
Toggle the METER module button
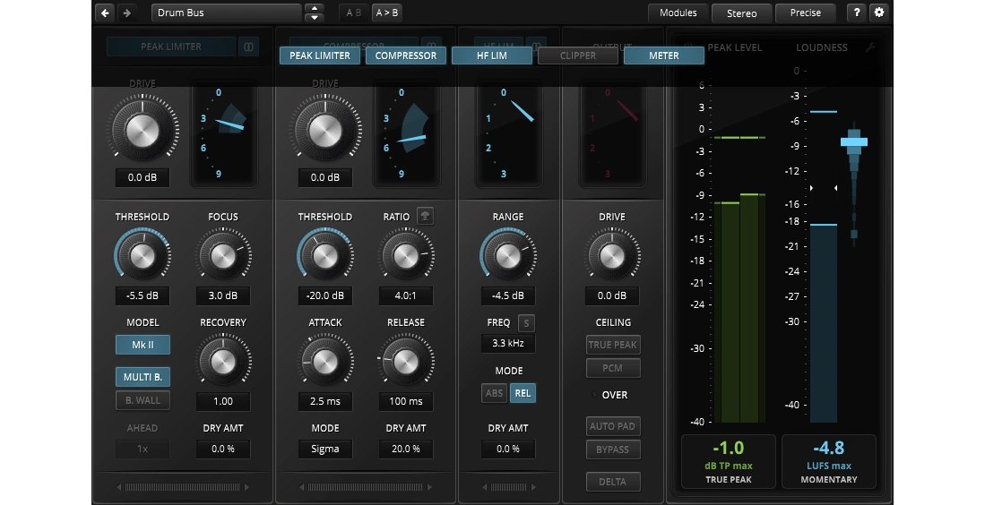pos(664,56)
